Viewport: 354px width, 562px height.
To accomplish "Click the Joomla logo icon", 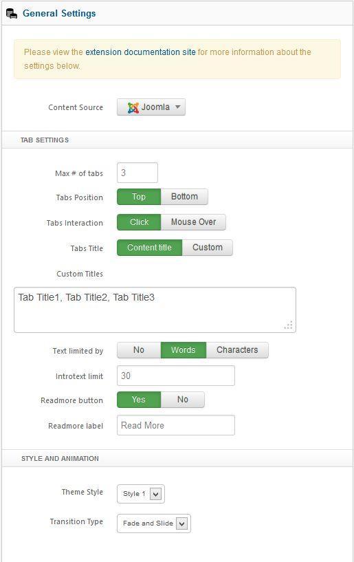I will [133, 107].
